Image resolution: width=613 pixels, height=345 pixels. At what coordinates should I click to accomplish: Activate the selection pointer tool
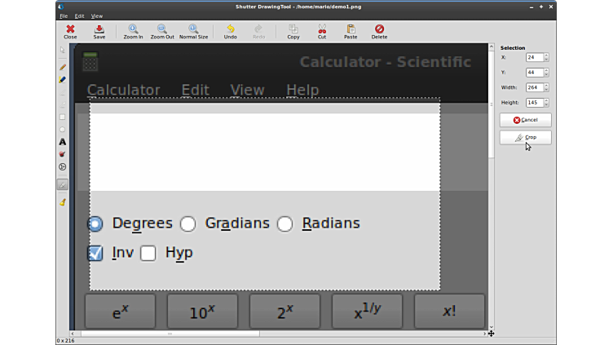63,51
